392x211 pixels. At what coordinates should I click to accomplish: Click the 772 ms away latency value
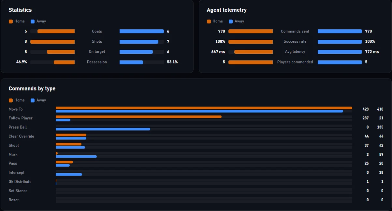[x=372, y=52]
